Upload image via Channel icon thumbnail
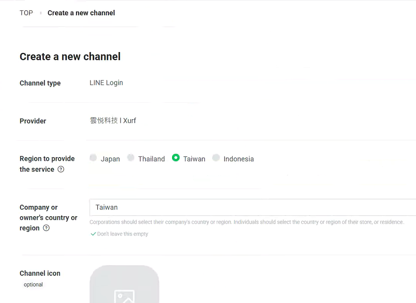 point(124,284)
